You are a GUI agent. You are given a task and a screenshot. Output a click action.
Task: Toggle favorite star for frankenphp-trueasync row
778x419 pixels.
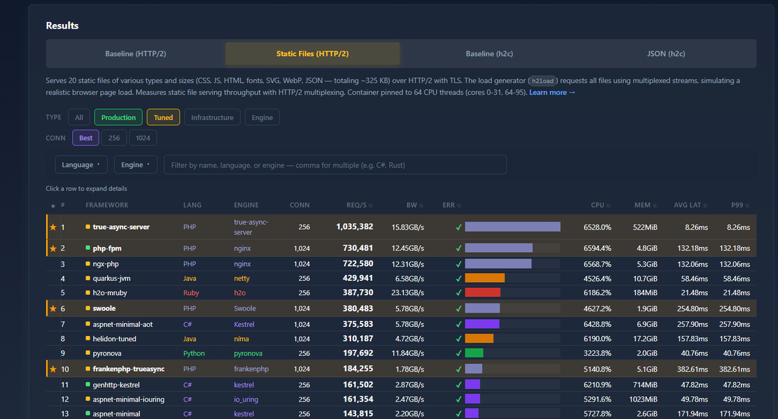(x=53, y=369)
